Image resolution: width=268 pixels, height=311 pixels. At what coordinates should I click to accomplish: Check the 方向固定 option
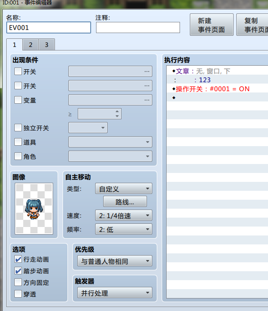pos(18,282)
